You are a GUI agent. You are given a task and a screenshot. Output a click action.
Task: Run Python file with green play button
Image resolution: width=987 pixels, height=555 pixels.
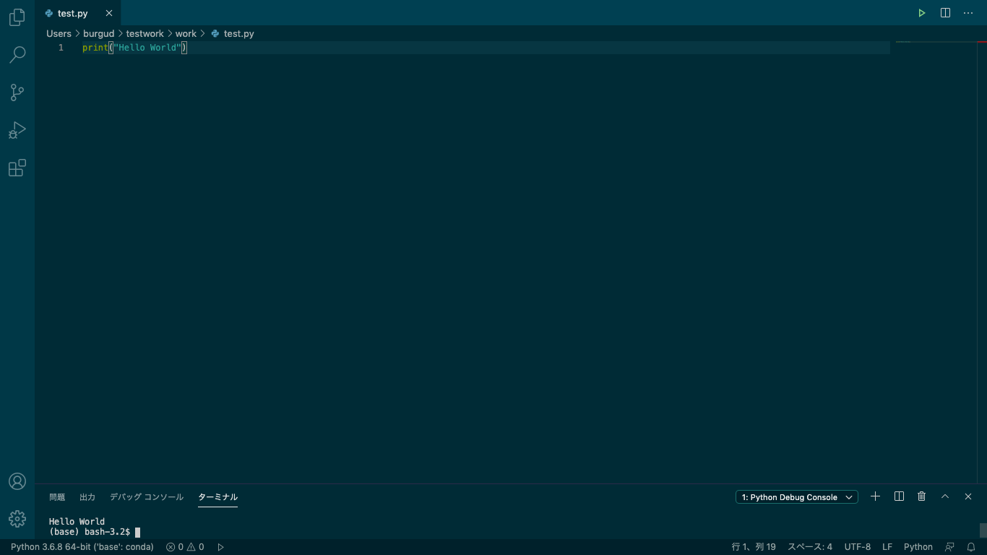pyautogui.click(x=922, y=13)
